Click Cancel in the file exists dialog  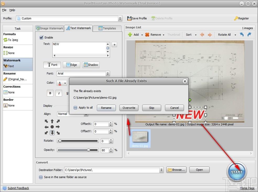pos(174,108)
